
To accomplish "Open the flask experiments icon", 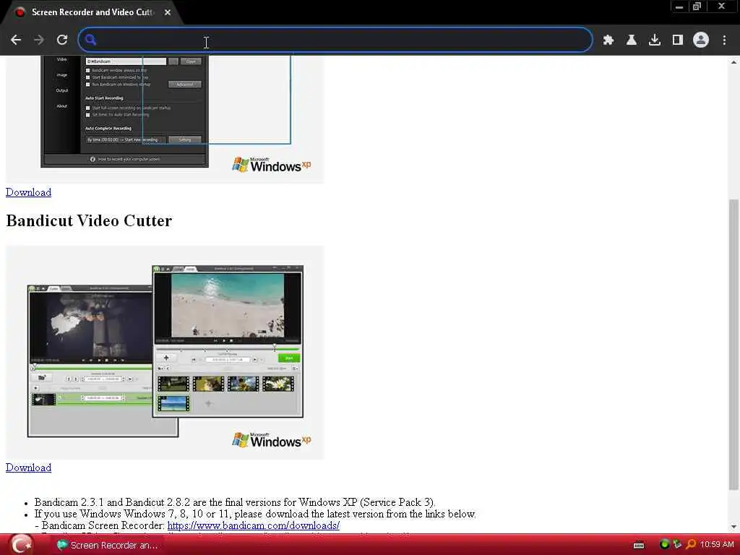I will 631,40.
